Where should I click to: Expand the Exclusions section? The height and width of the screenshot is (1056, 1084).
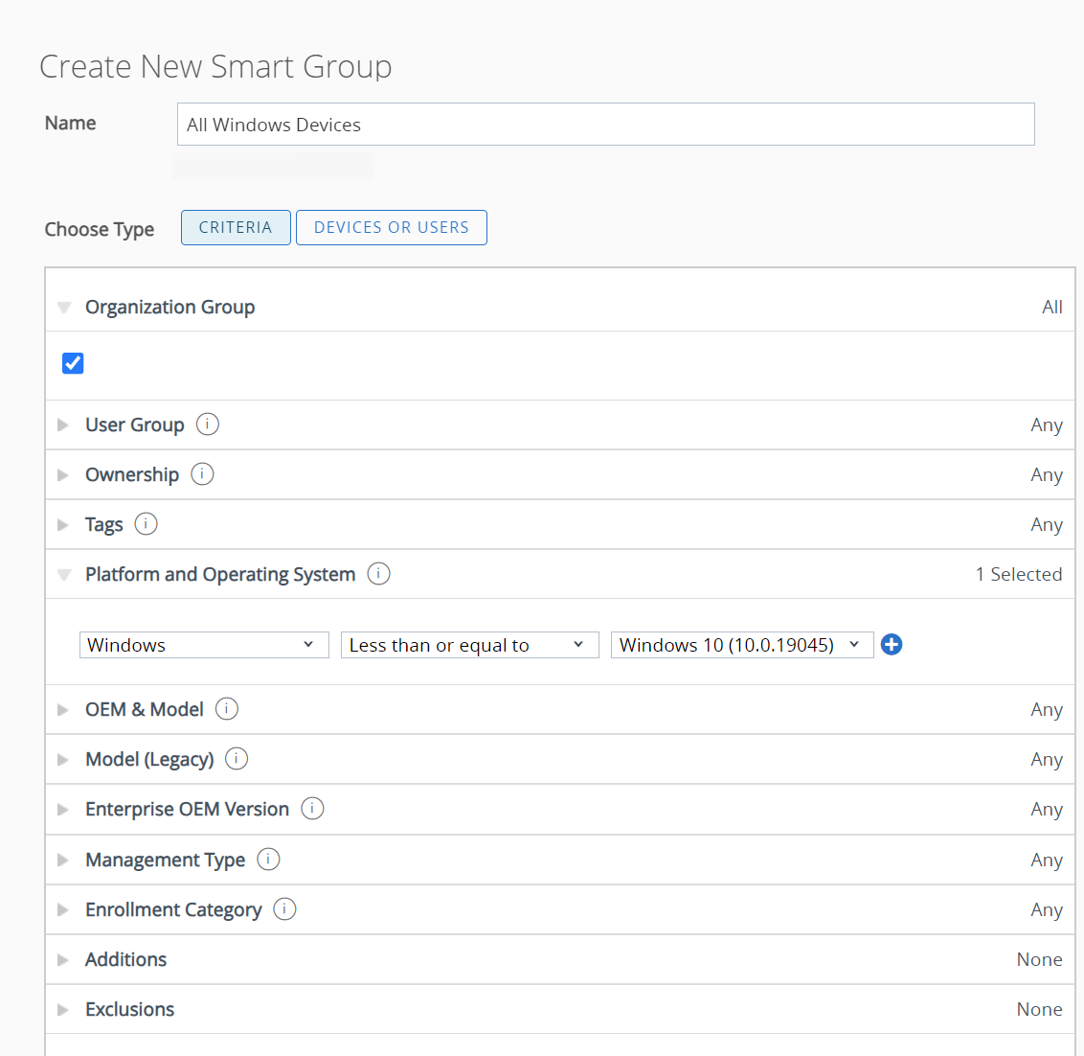pyautogui.click(x=63, y=1009)
